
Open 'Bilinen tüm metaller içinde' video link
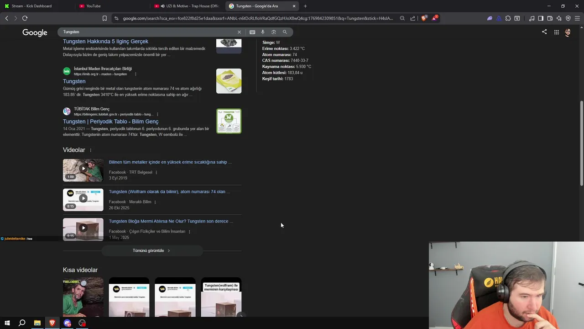point(170,162)
